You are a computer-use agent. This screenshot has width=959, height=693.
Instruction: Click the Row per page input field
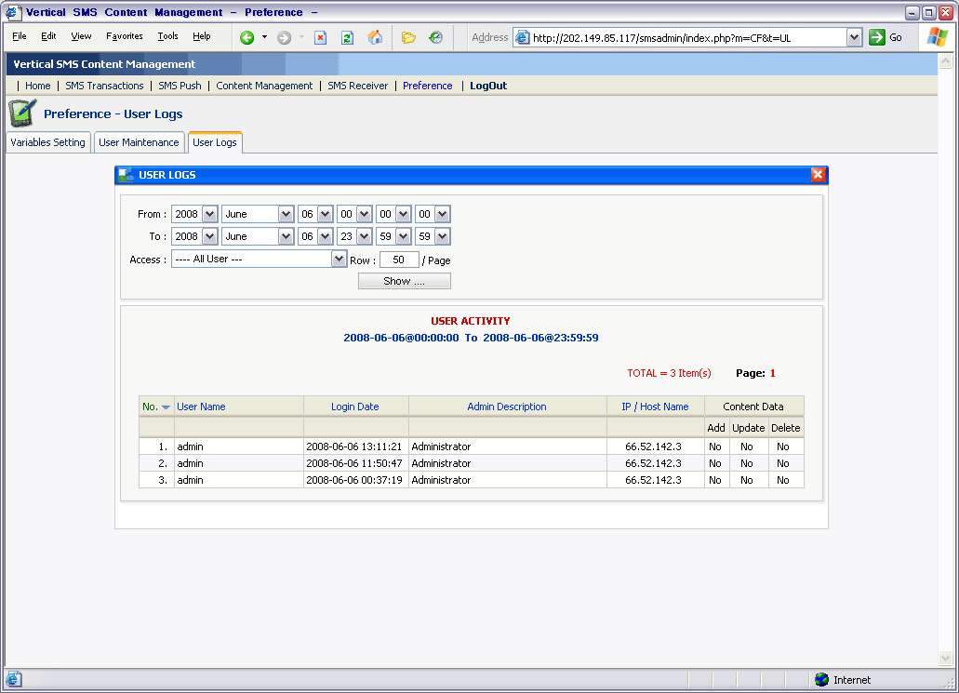click(399, 260)
